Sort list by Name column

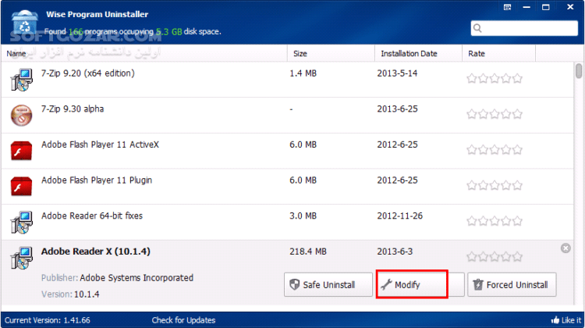click(144, 53)
